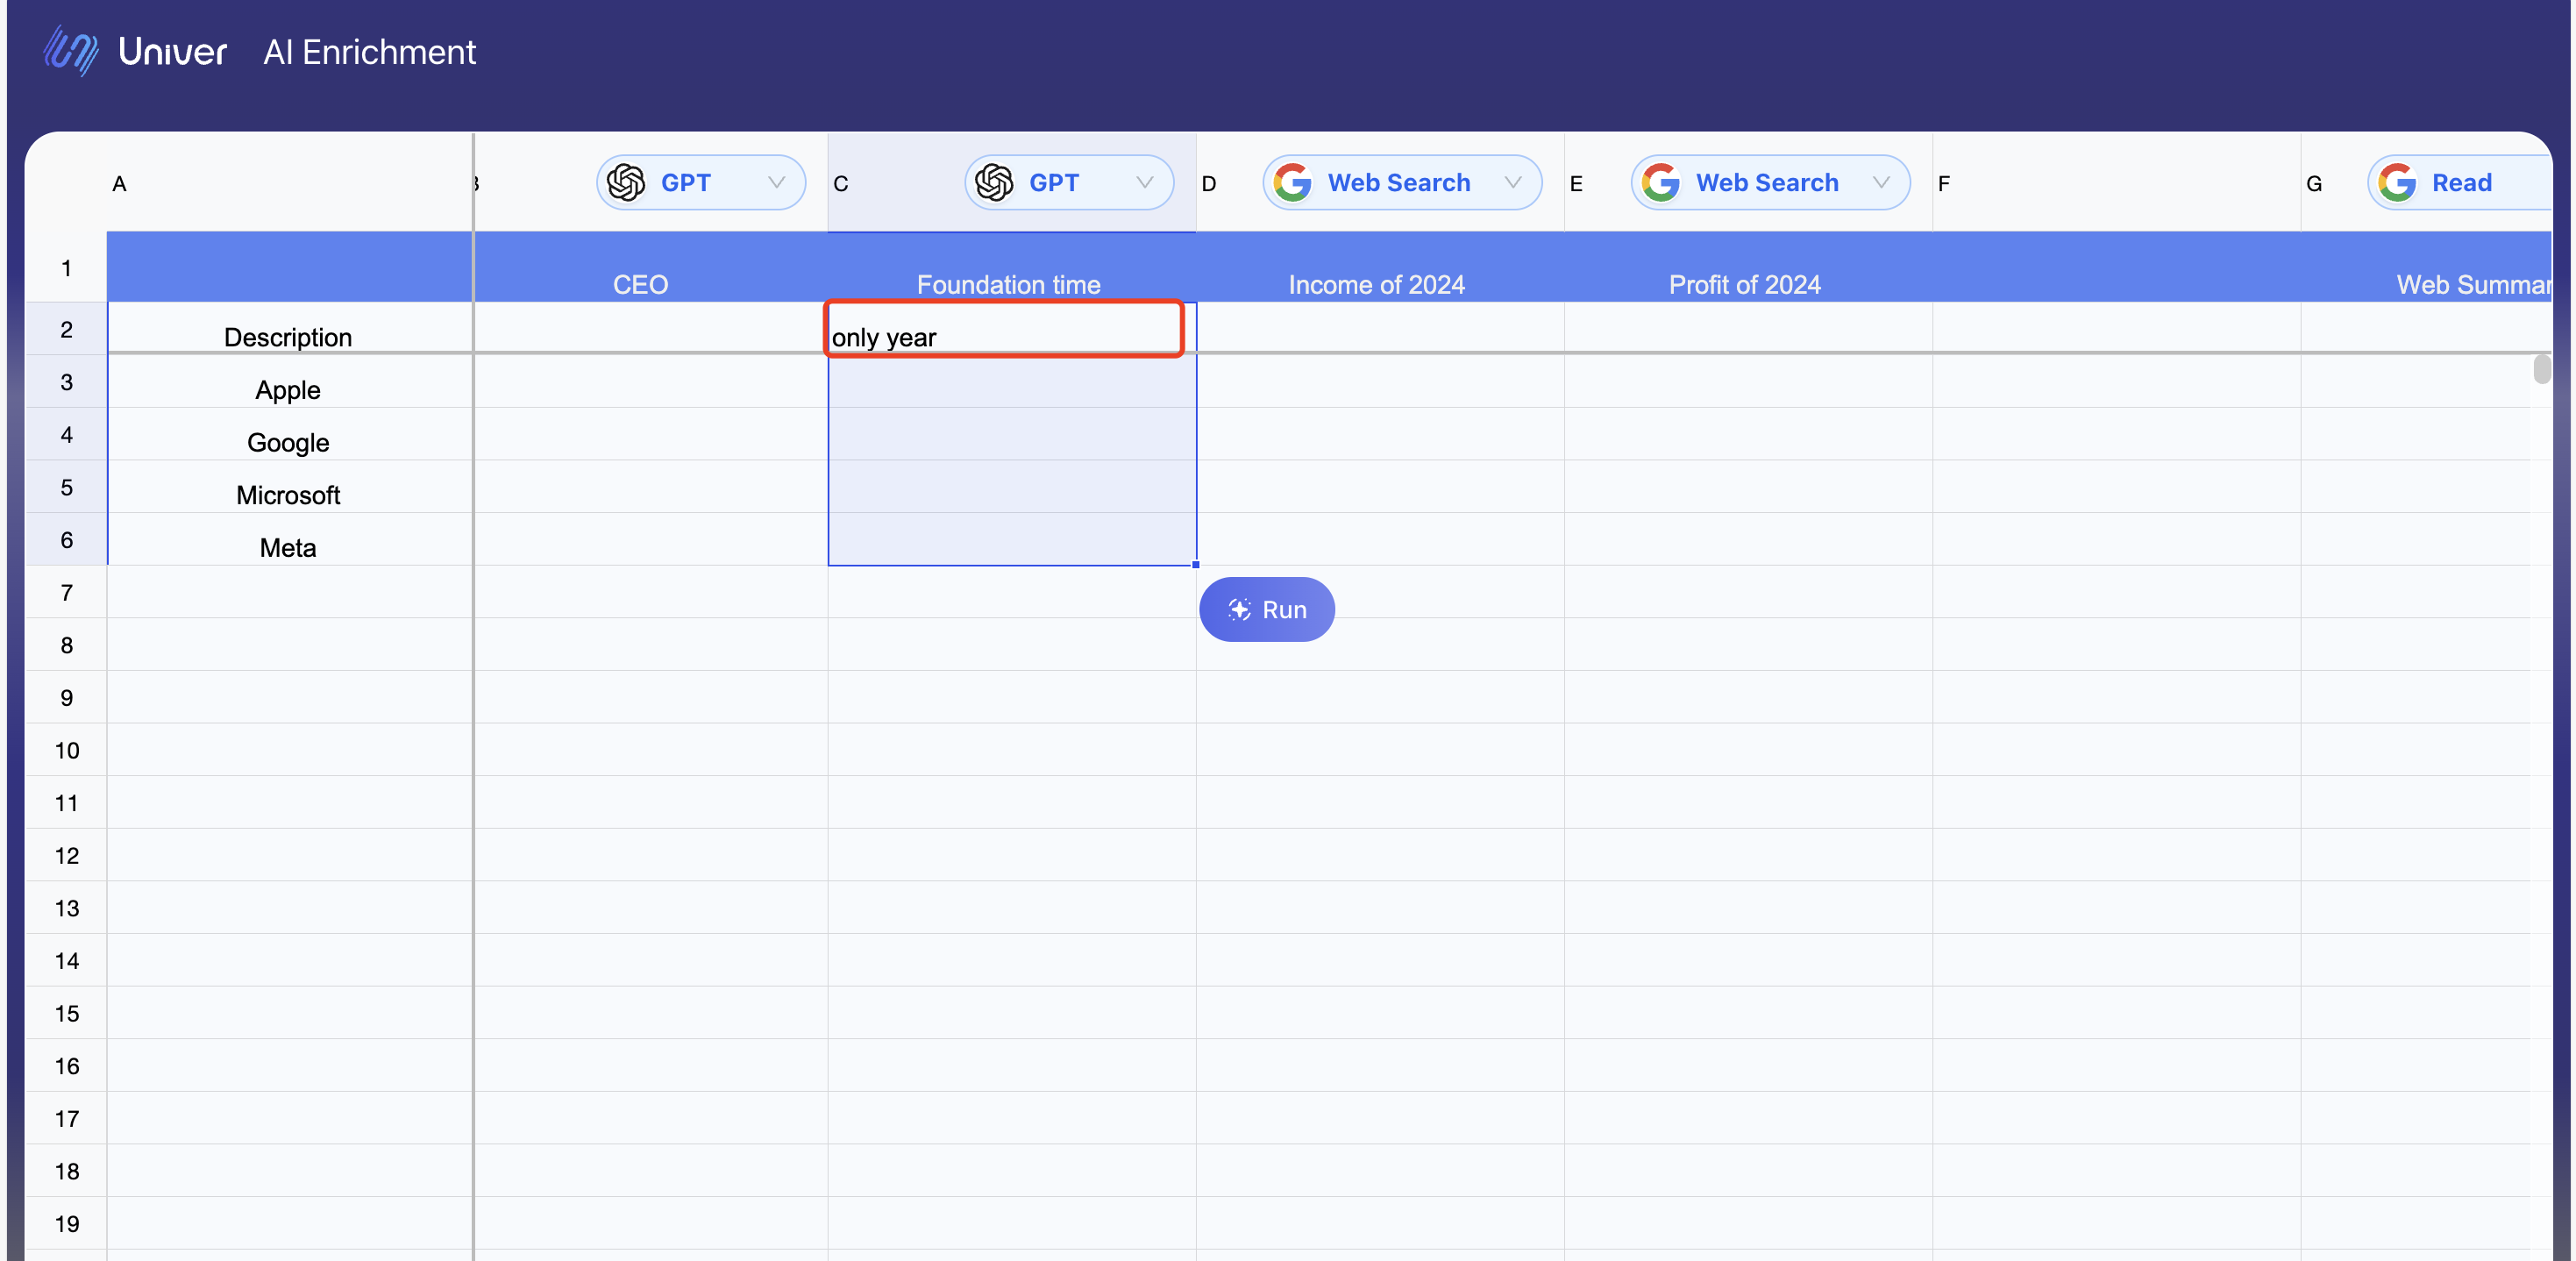2576x1261 pixels.
Task: Select row 6 header
Action: (x=66, y=540)
